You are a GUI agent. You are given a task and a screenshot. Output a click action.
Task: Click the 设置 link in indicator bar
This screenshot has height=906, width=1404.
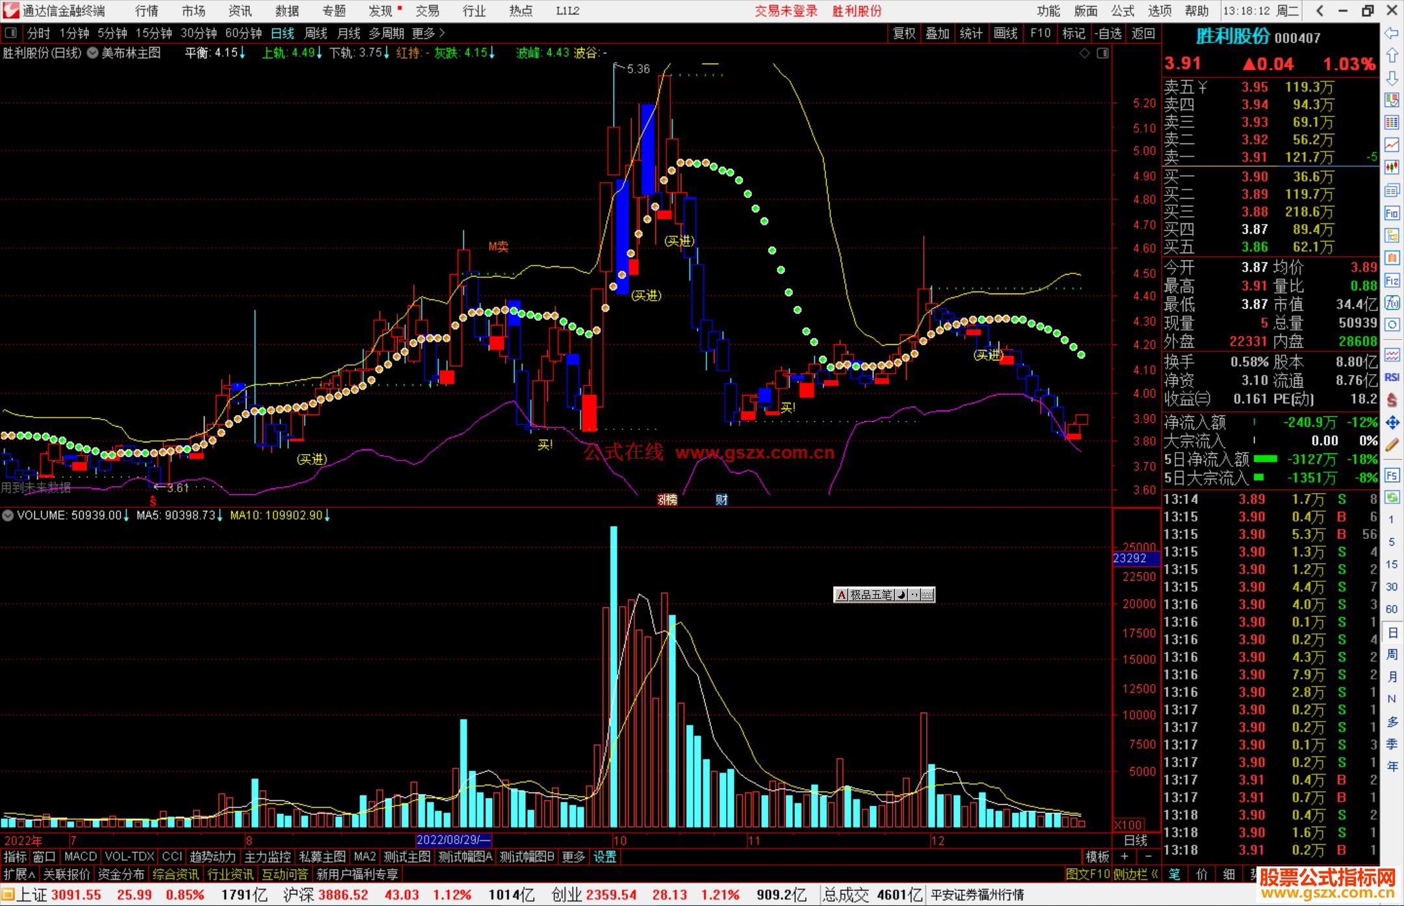(604, 857)
